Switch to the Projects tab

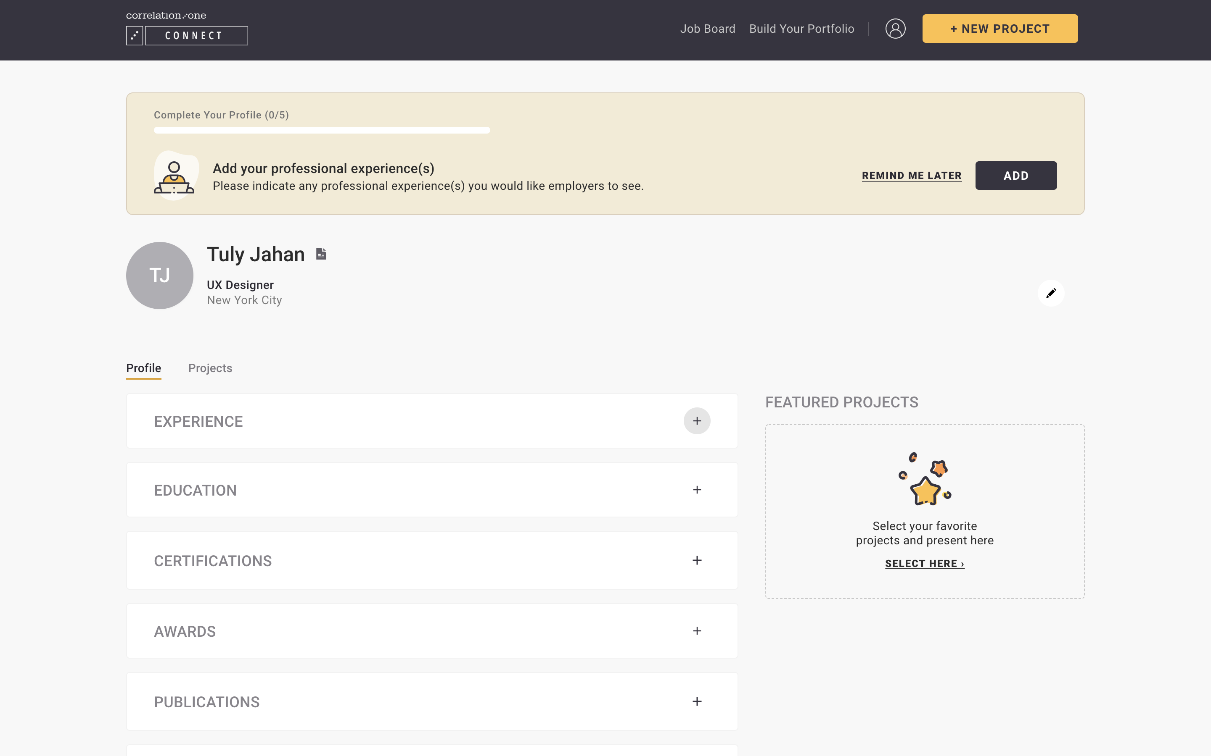pyautogui.click(x=210, y=368)
